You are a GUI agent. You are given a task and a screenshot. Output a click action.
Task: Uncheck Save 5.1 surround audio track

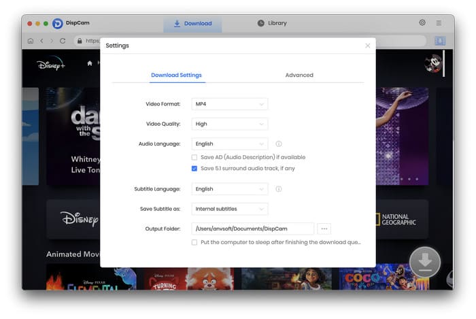click(194, 169)
